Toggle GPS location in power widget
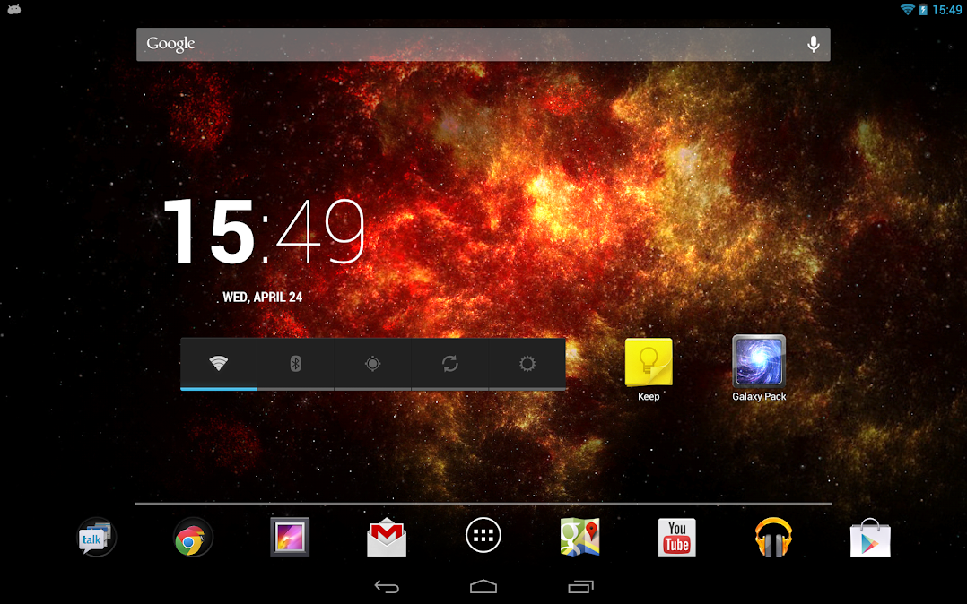Viewport: 967px width, 604px height. (x=372, y=364)
